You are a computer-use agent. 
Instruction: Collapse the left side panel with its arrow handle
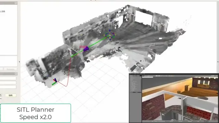[x=20, y=61]
